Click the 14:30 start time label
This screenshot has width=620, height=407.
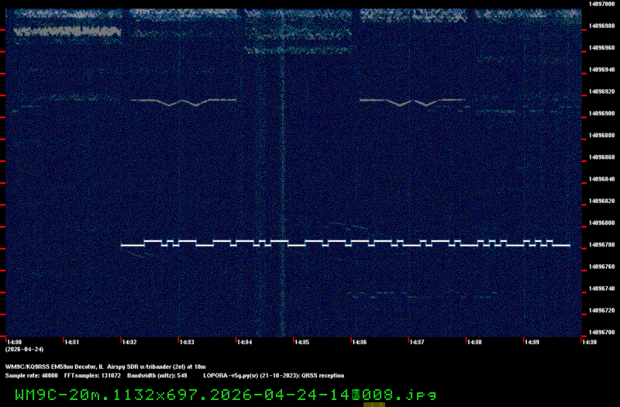(14, 342)
